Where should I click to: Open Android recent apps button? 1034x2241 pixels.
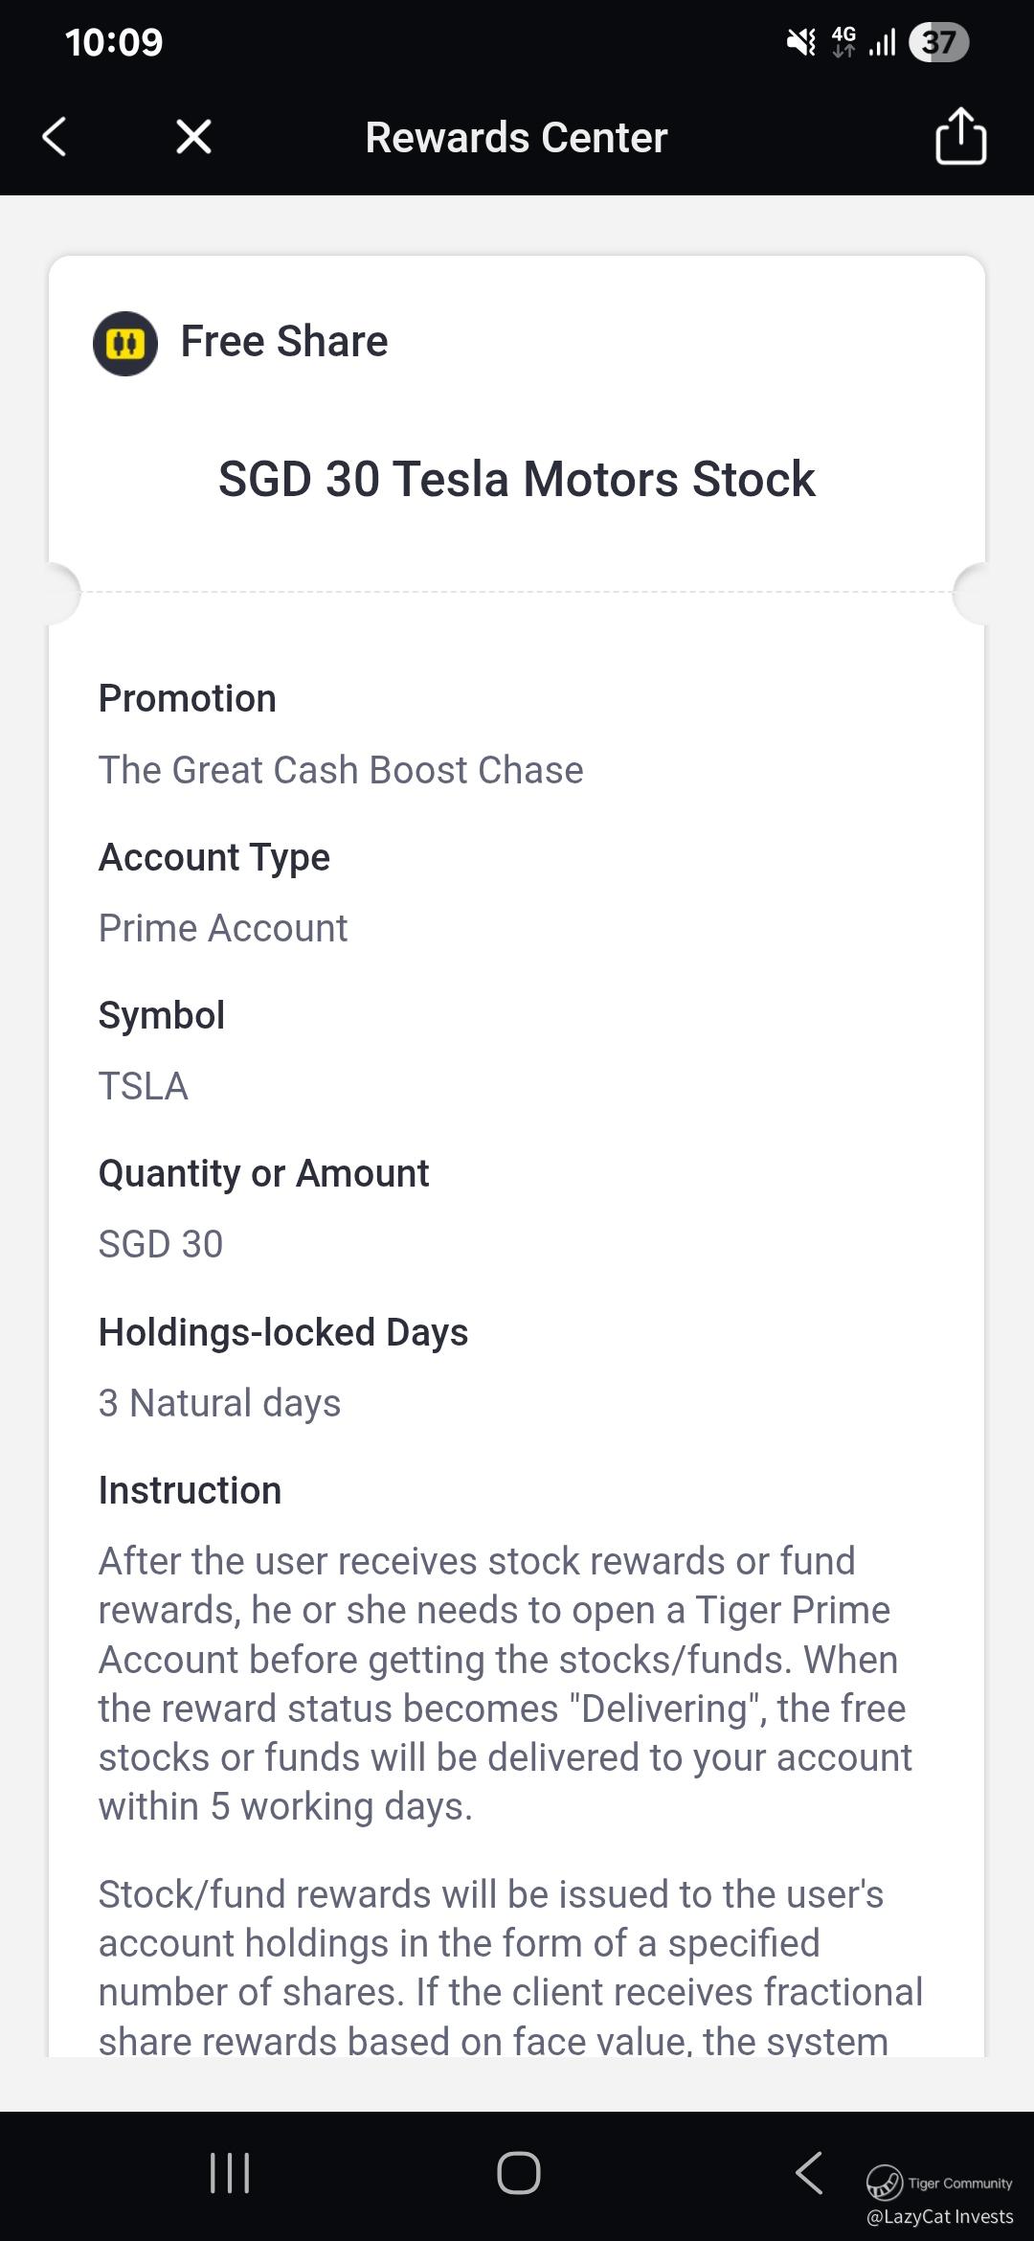tap(230, 2172)
